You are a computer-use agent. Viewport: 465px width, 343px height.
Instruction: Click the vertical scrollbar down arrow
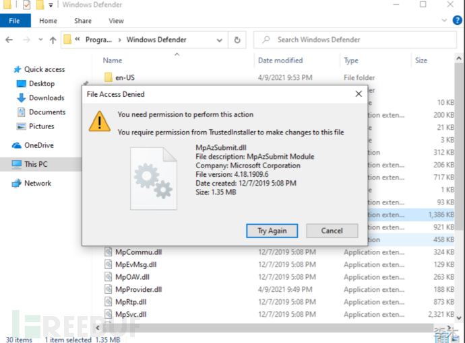[x=459, y=318]
